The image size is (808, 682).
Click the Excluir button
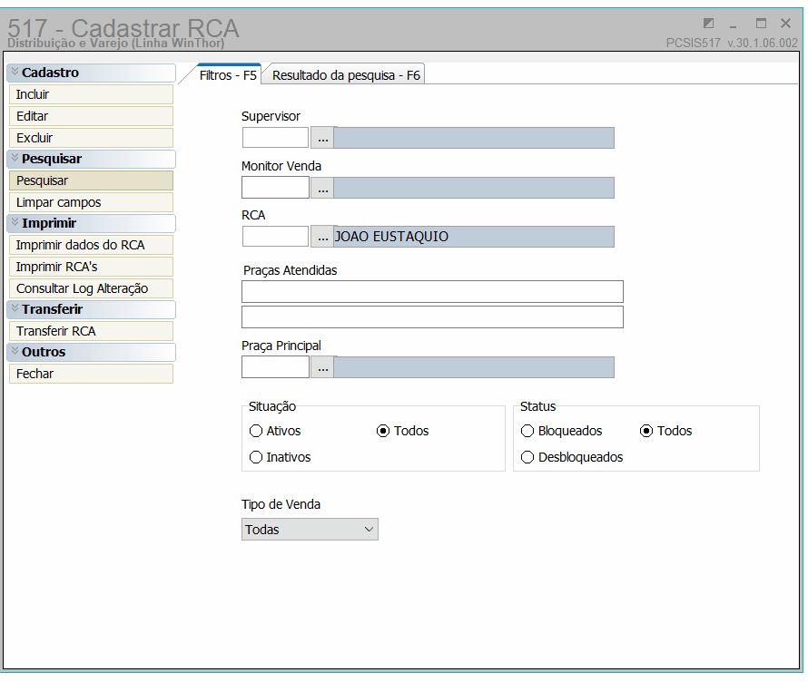pyautogui.click(x=91, y=138)
